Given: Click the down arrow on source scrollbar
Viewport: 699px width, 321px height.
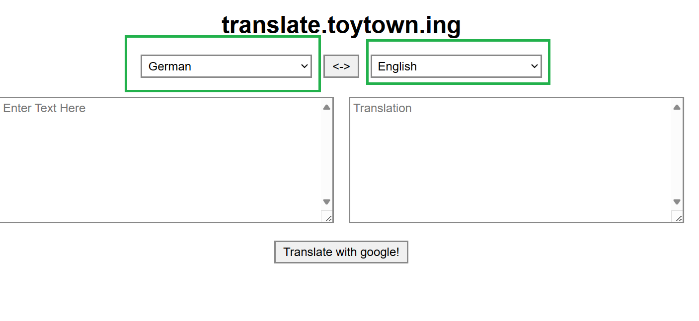Looking at the screenshot, I should [327, 202].
